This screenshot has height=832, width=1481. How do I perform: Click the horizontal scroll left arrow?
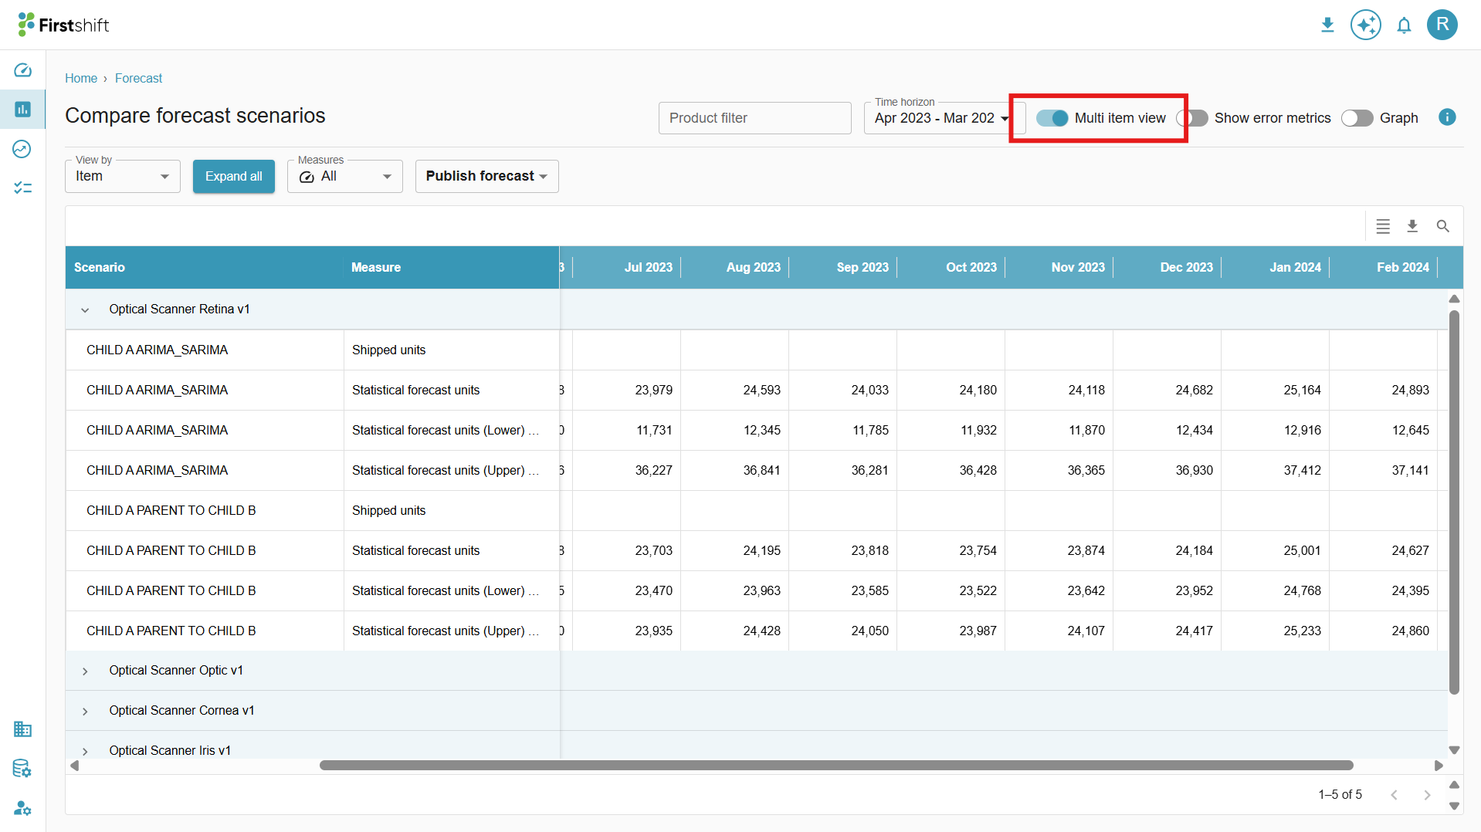coord(75,766)
